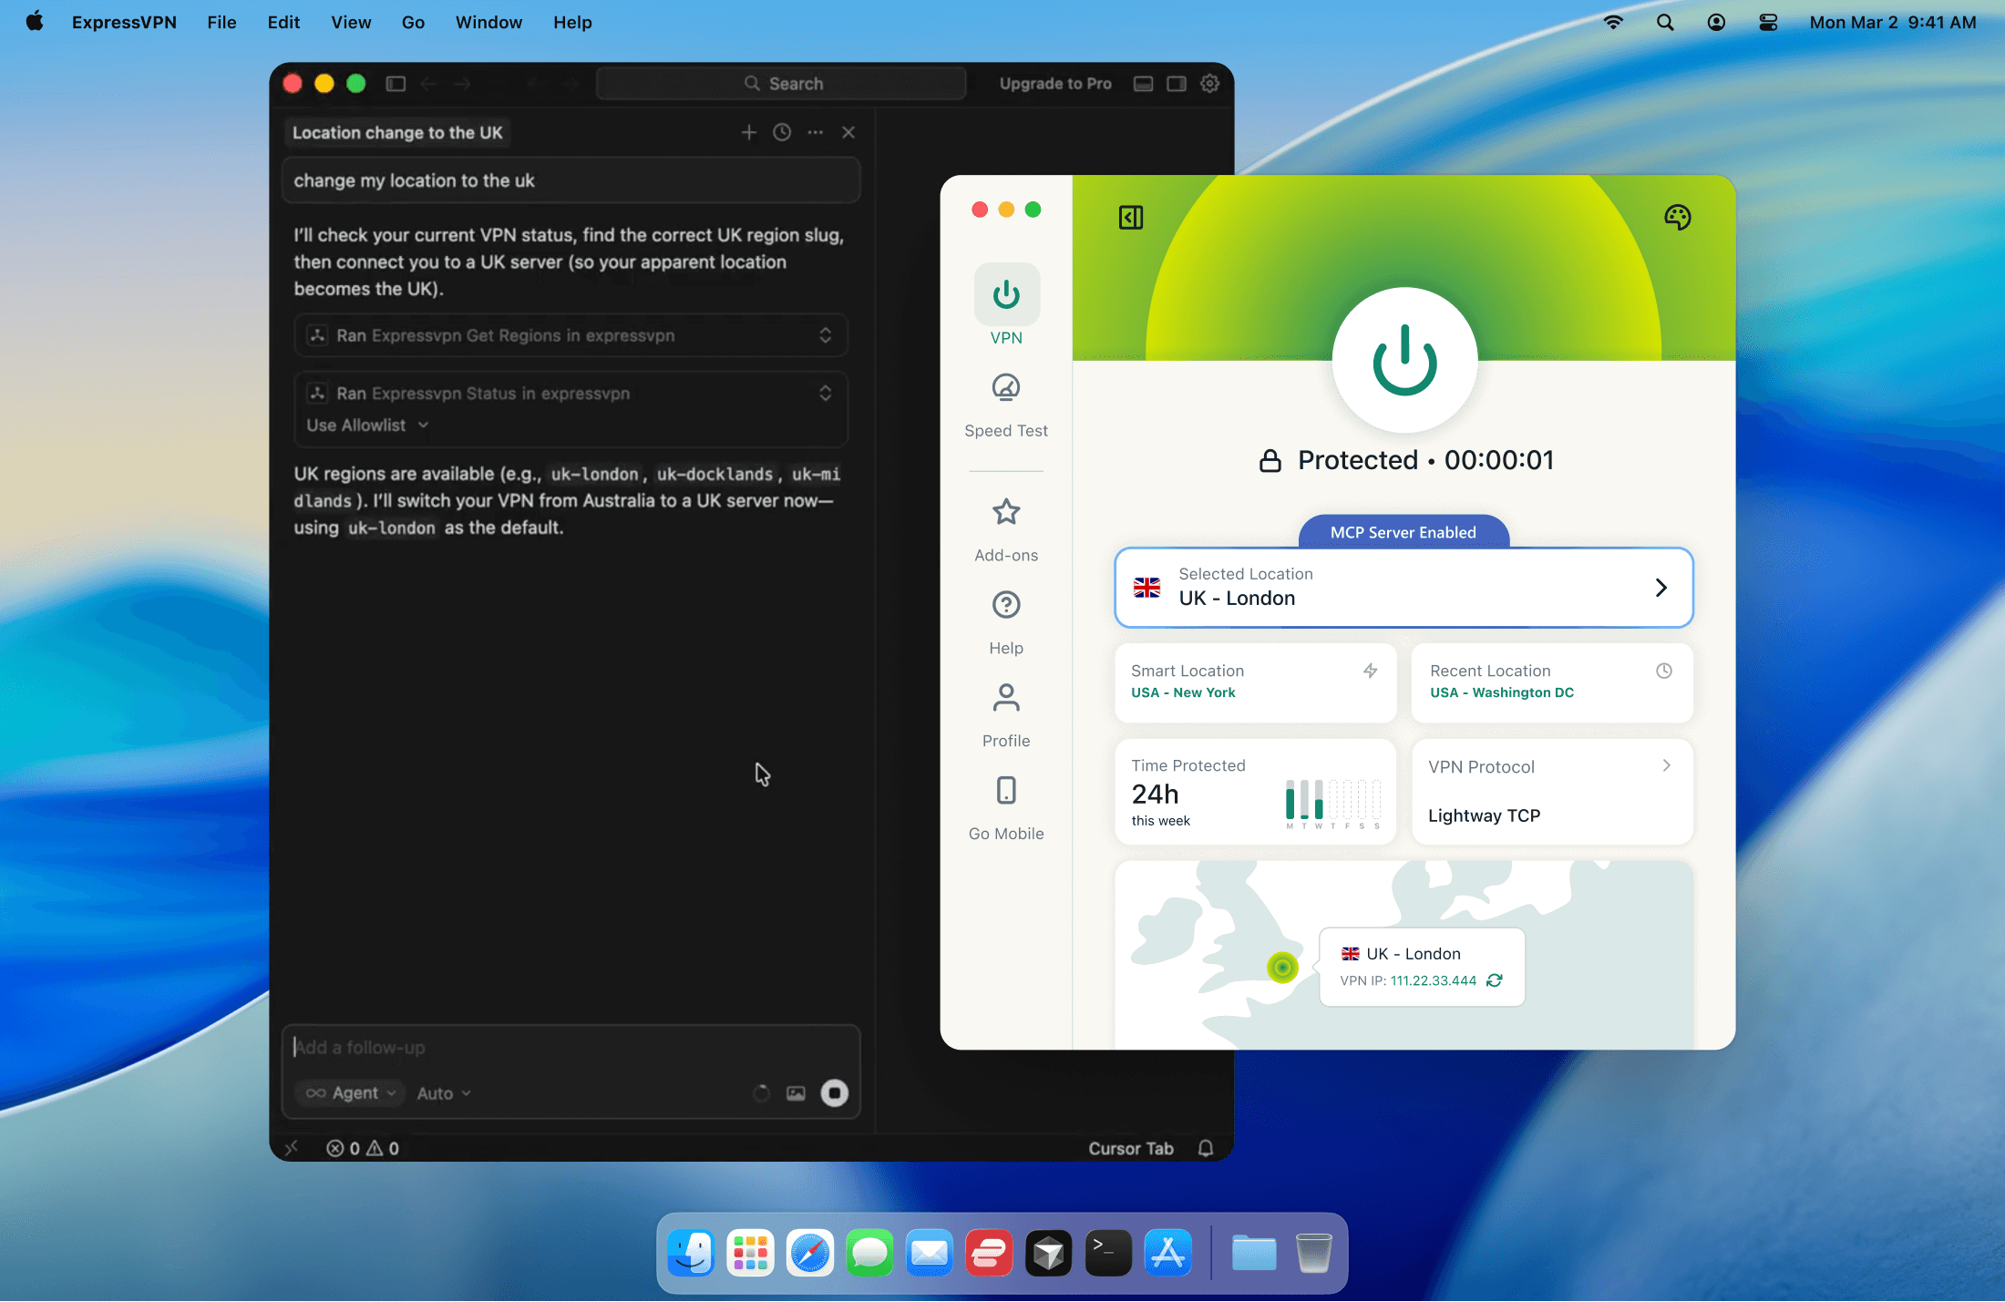Click the VPN power button to disconnect
Screen dimensions: 2005x1302
point(1404,361)
